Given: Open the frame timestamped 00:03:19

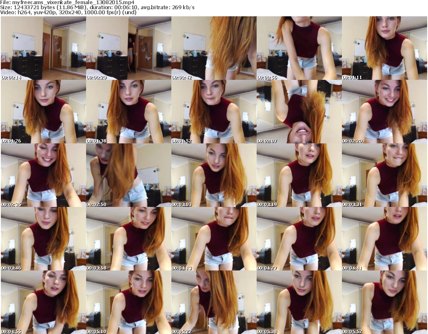Looking at the screenshot, I should 299,175.
